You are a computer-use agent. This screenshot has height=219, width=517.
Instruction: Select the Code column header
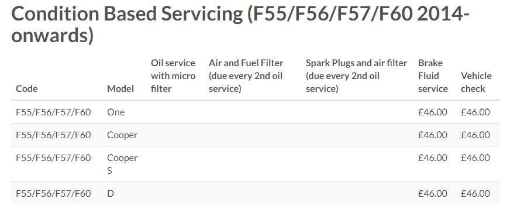click(27, 89)
